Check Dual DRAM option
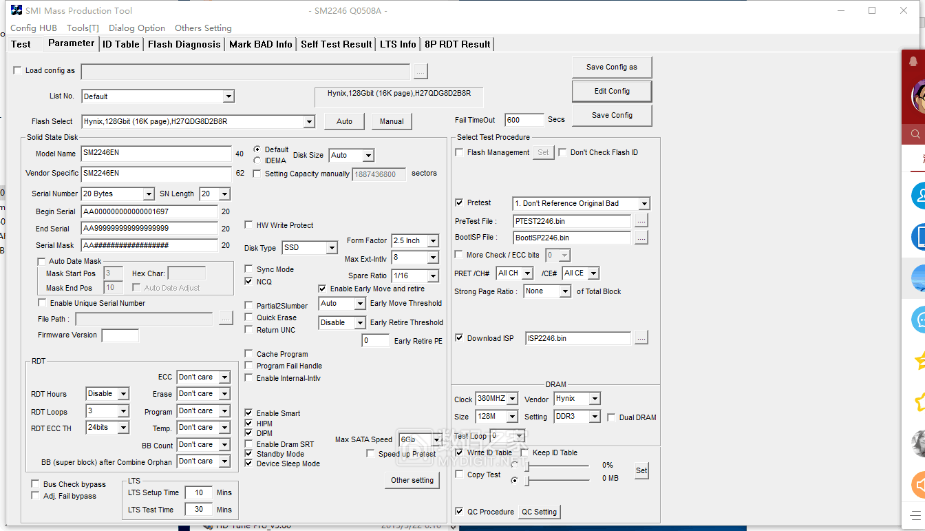The image size is (925, 531). (611, 417)
